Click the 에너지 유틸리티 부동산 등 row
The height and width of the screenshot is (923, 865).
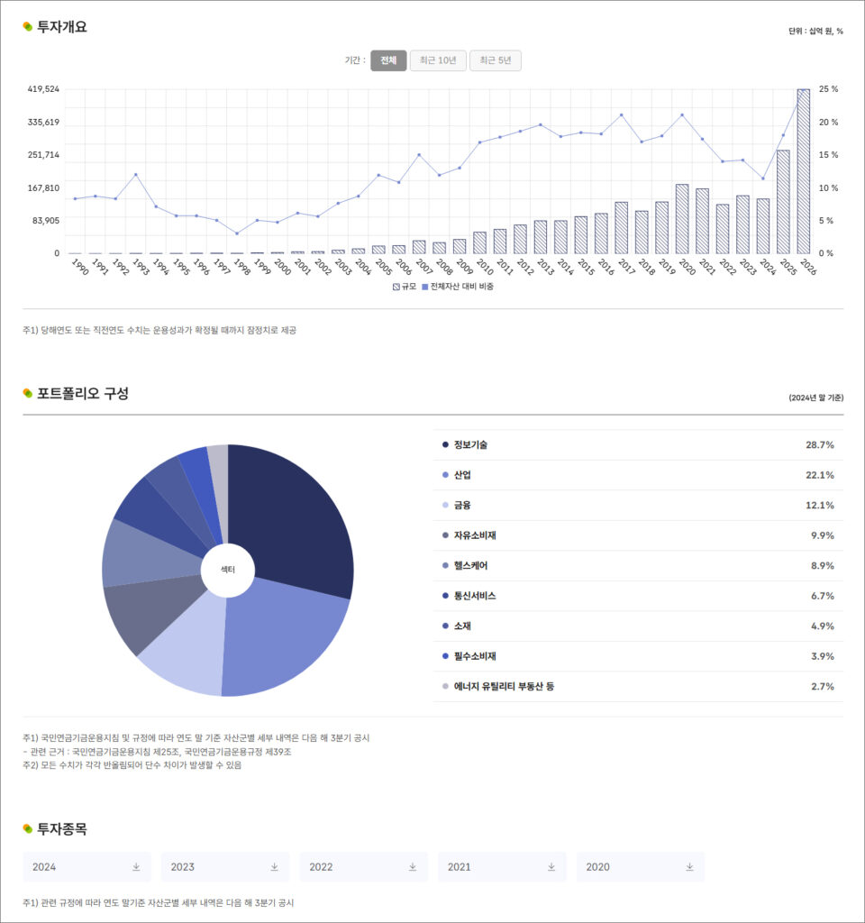tap(638, 686)
